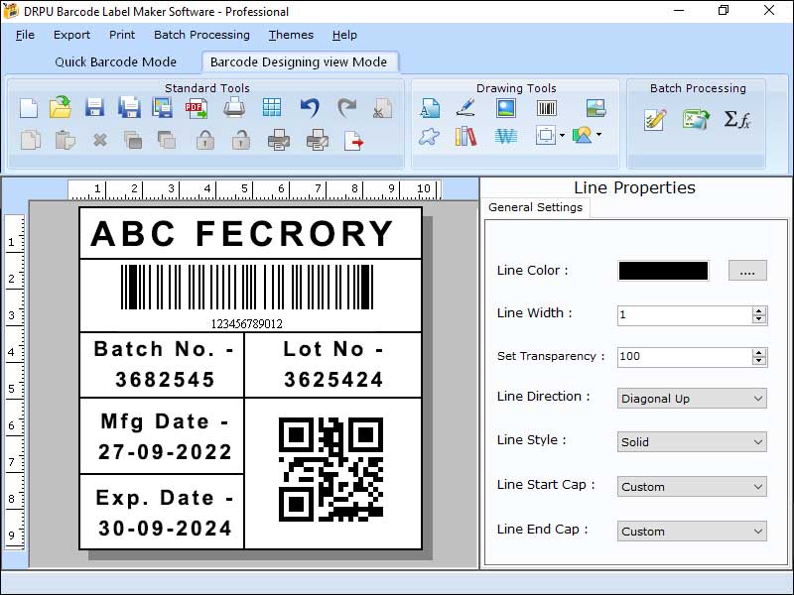Click the line color browse button

coord(746,270)
